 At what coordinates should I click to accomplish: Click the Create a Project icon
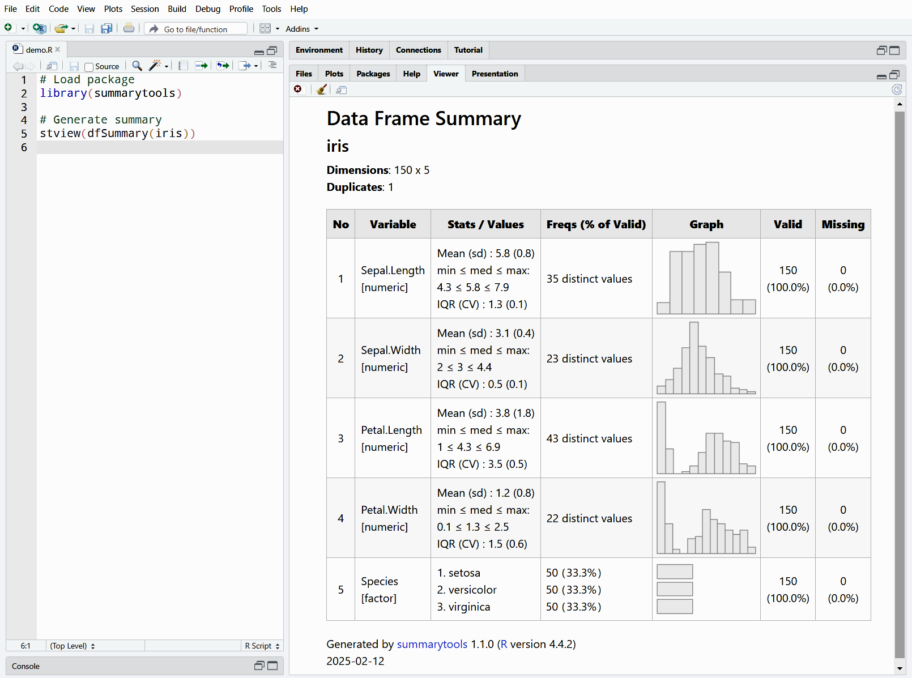tap(39, 28)
